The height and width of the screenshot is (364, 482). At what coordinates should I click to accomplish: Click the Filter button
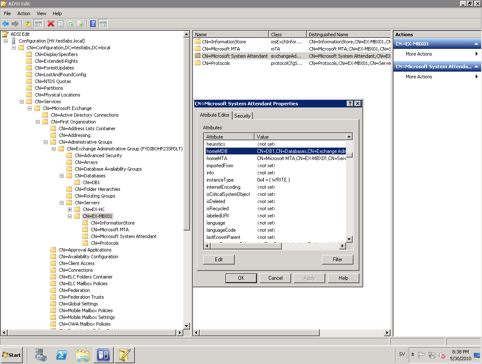point(337,260)
